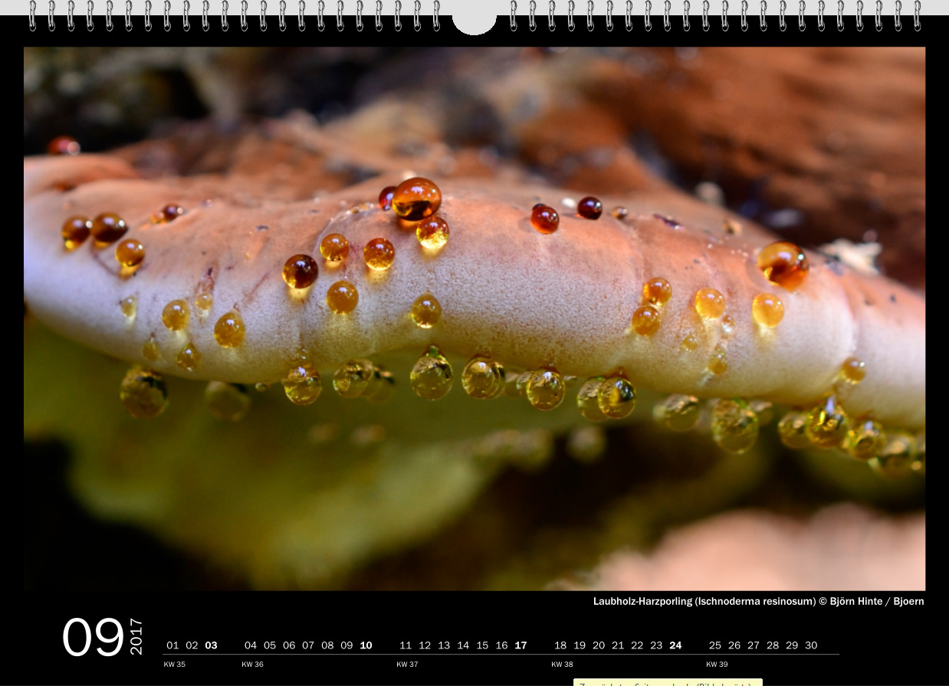
Task: Select day 01 in the date row
Action: tap(172, 645)
